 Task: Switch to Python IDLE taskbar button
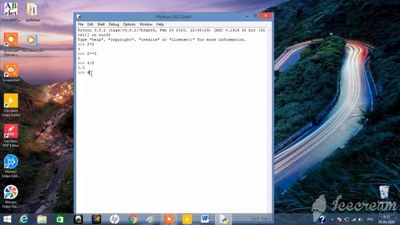pos(224,219)
